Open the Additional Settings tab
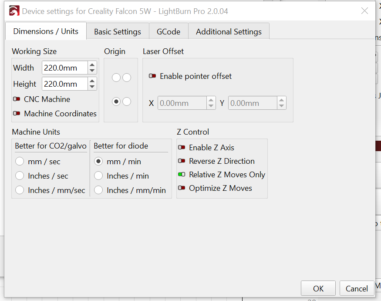 [229, 32]
